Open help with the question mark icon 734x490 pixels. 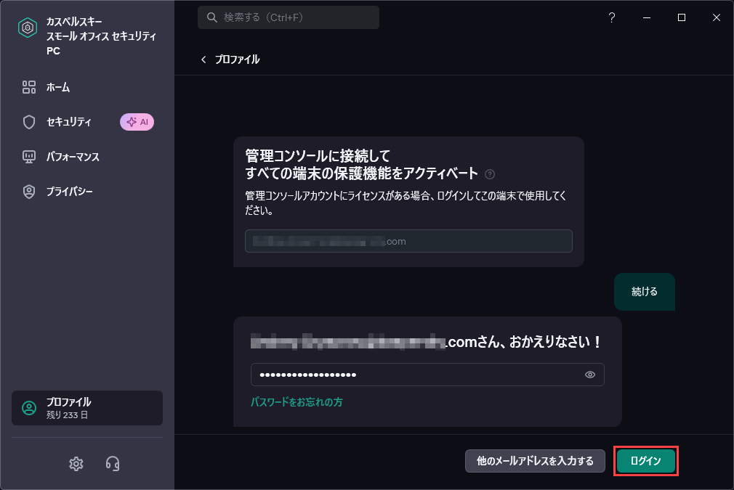tap(612, 17)
